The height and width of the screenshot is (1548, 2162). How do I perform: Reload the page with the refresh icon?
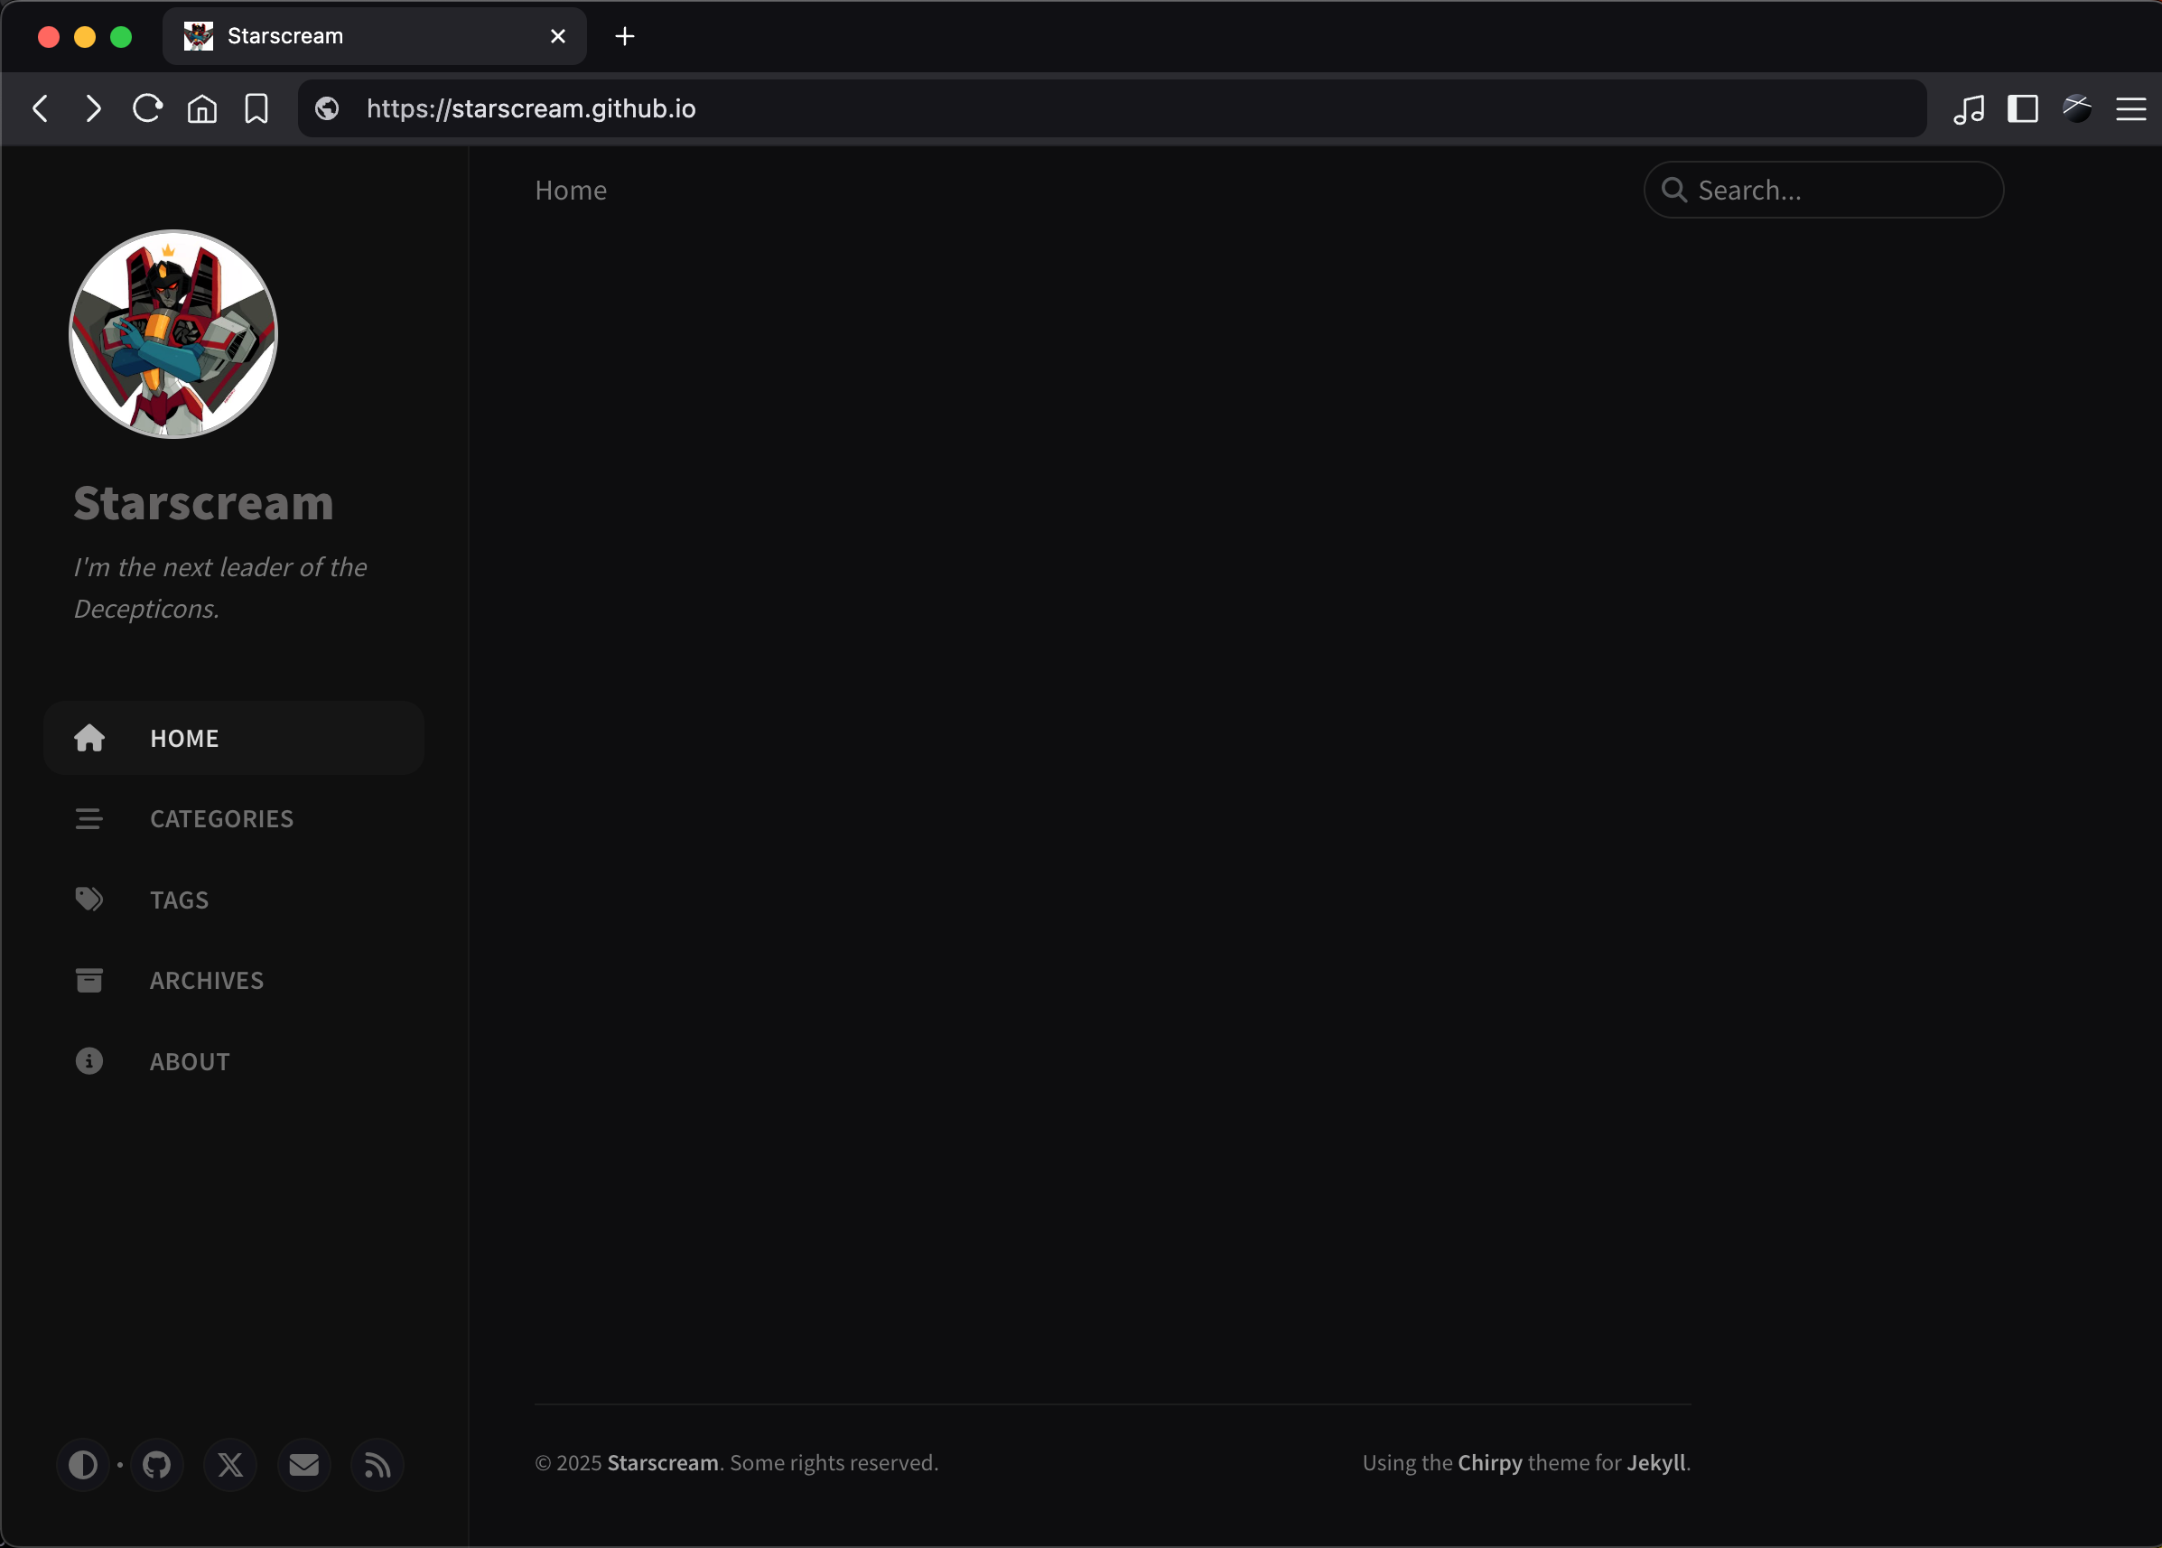click(x=148, y=108)
